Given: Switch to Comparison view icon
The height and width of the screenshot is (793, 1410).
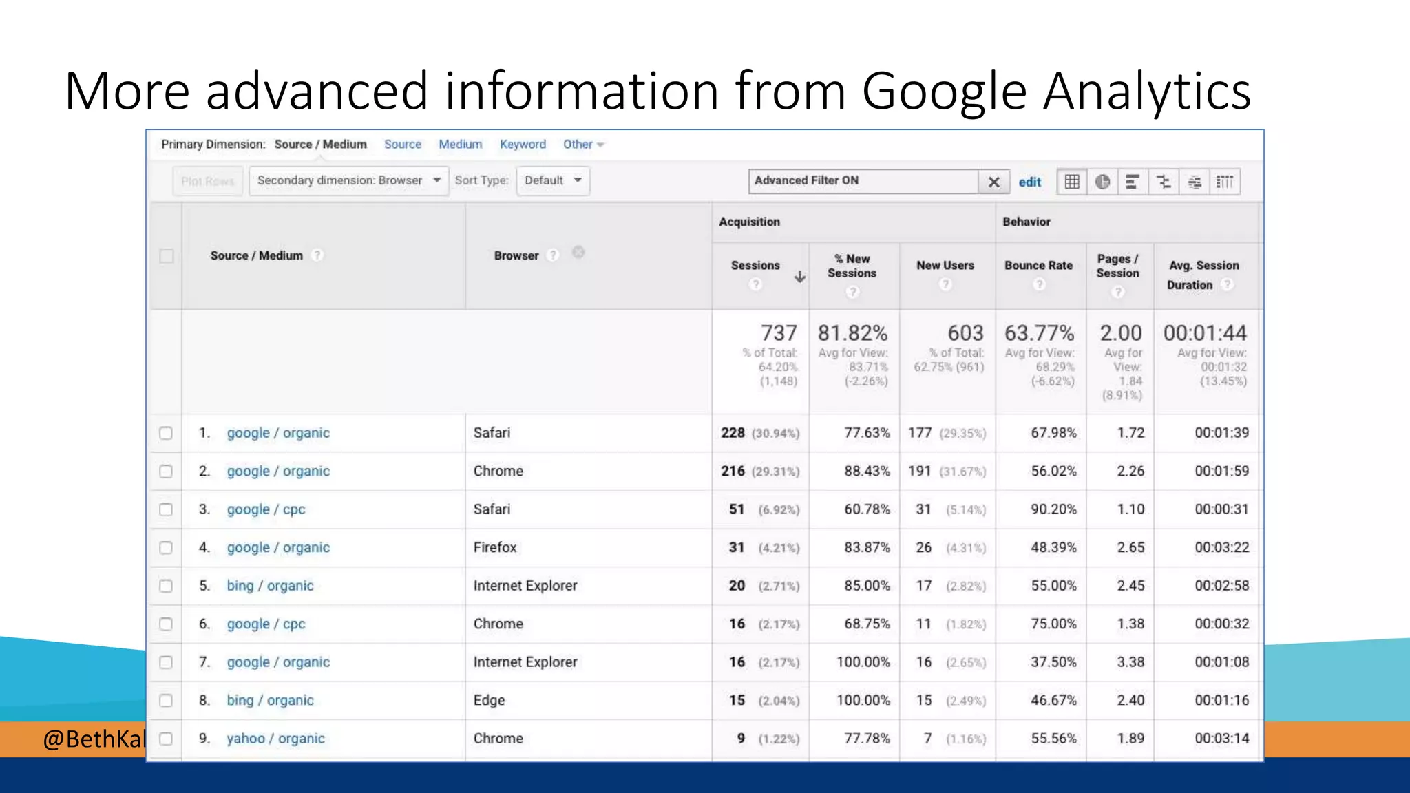Looking at the screenshot, I should point(1164,182).
